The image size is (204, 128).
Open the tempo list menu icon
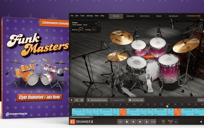pyautogui.click(x=176, y=122)
